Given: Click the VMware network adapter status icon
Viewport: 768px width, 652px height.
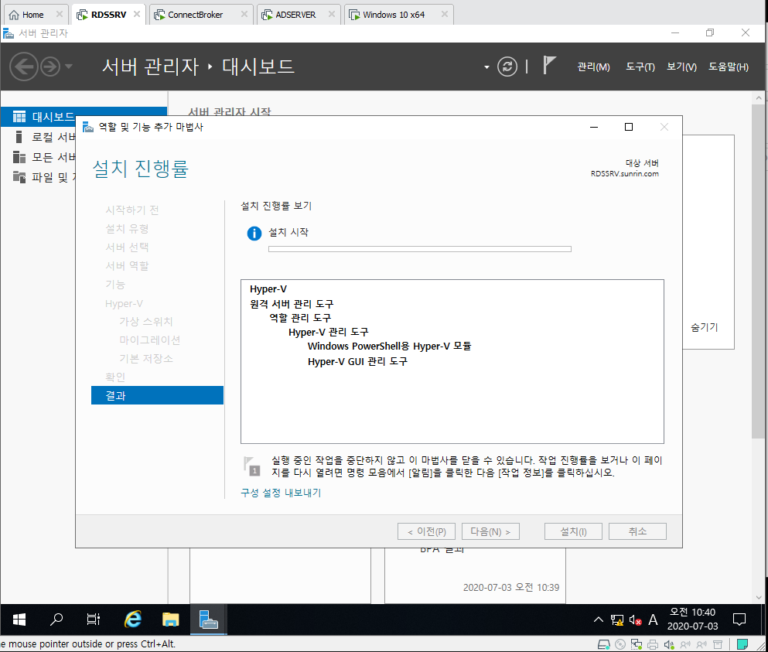Looking at the screenshot, I should [x=637, y=644].
